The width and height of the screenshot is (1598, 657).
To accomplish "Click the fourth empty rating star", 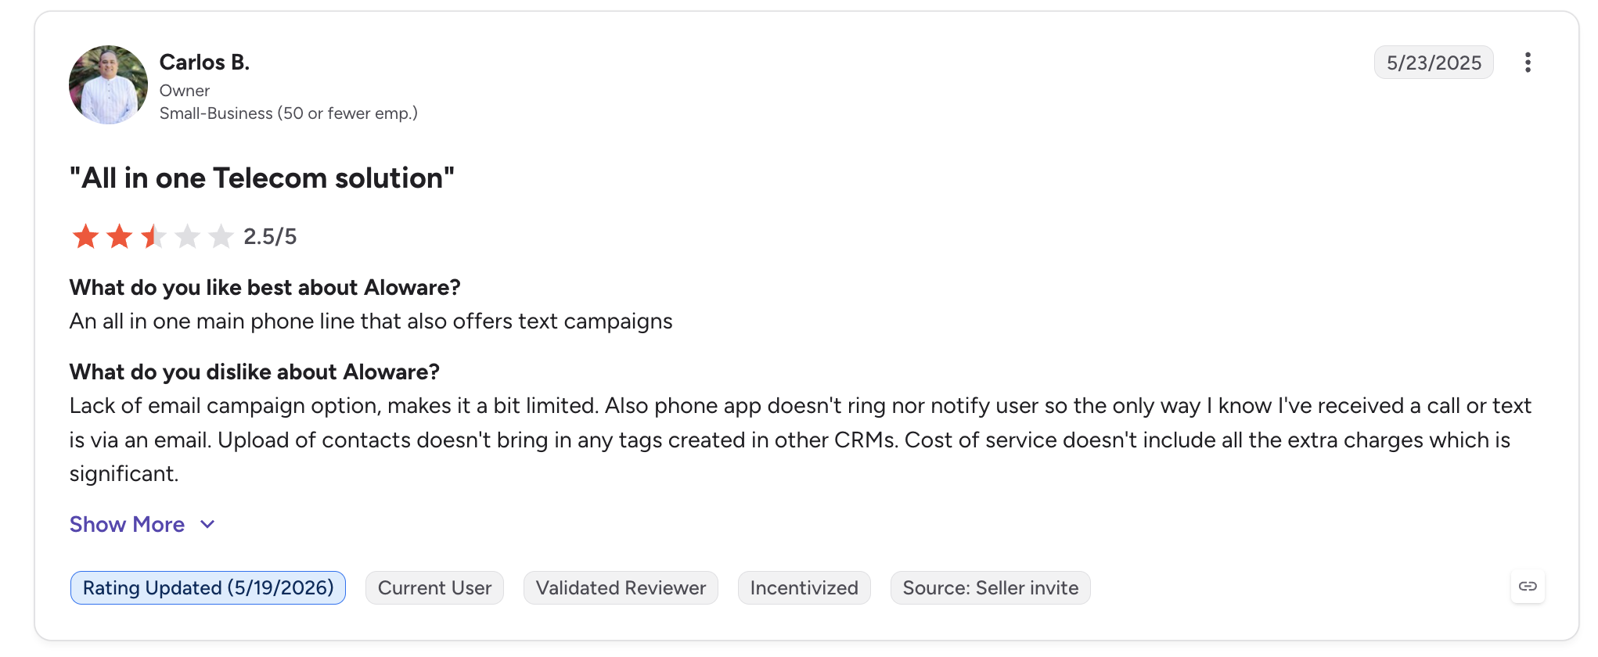I will point(187,236).
